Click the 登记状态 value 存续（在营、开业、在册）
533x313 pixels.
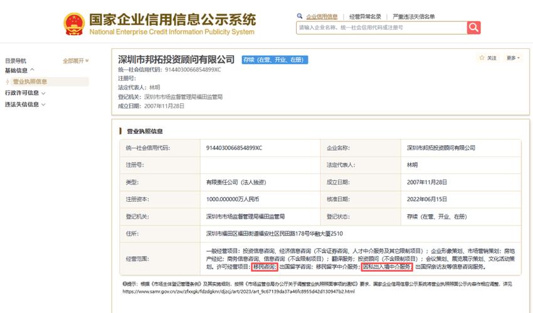click(x=437, y=217)
